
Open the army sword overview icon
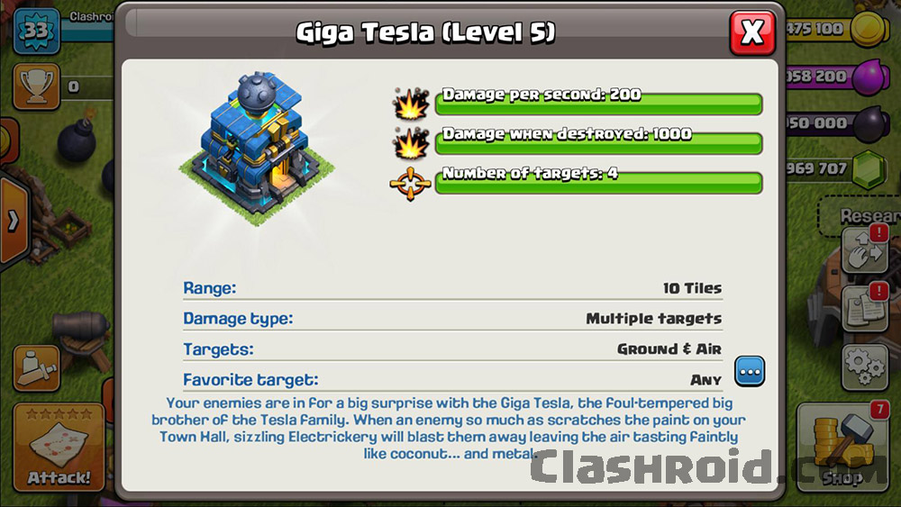pyautogui.click(x=36, y=368)
